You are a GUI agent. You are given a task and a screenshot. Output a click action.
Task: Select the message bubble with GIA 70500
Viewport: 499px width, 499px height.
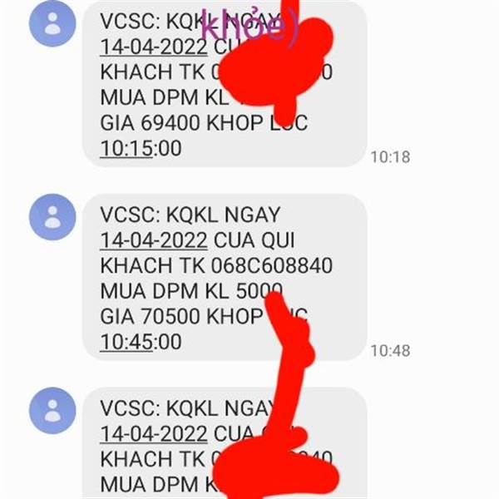[x=225, y=277]
